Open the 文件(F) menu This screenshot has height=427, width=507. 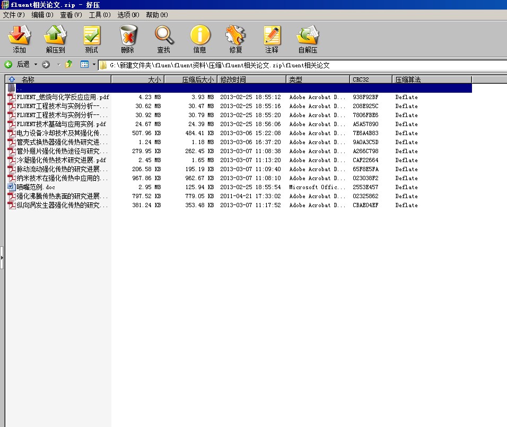pos(14,15)
